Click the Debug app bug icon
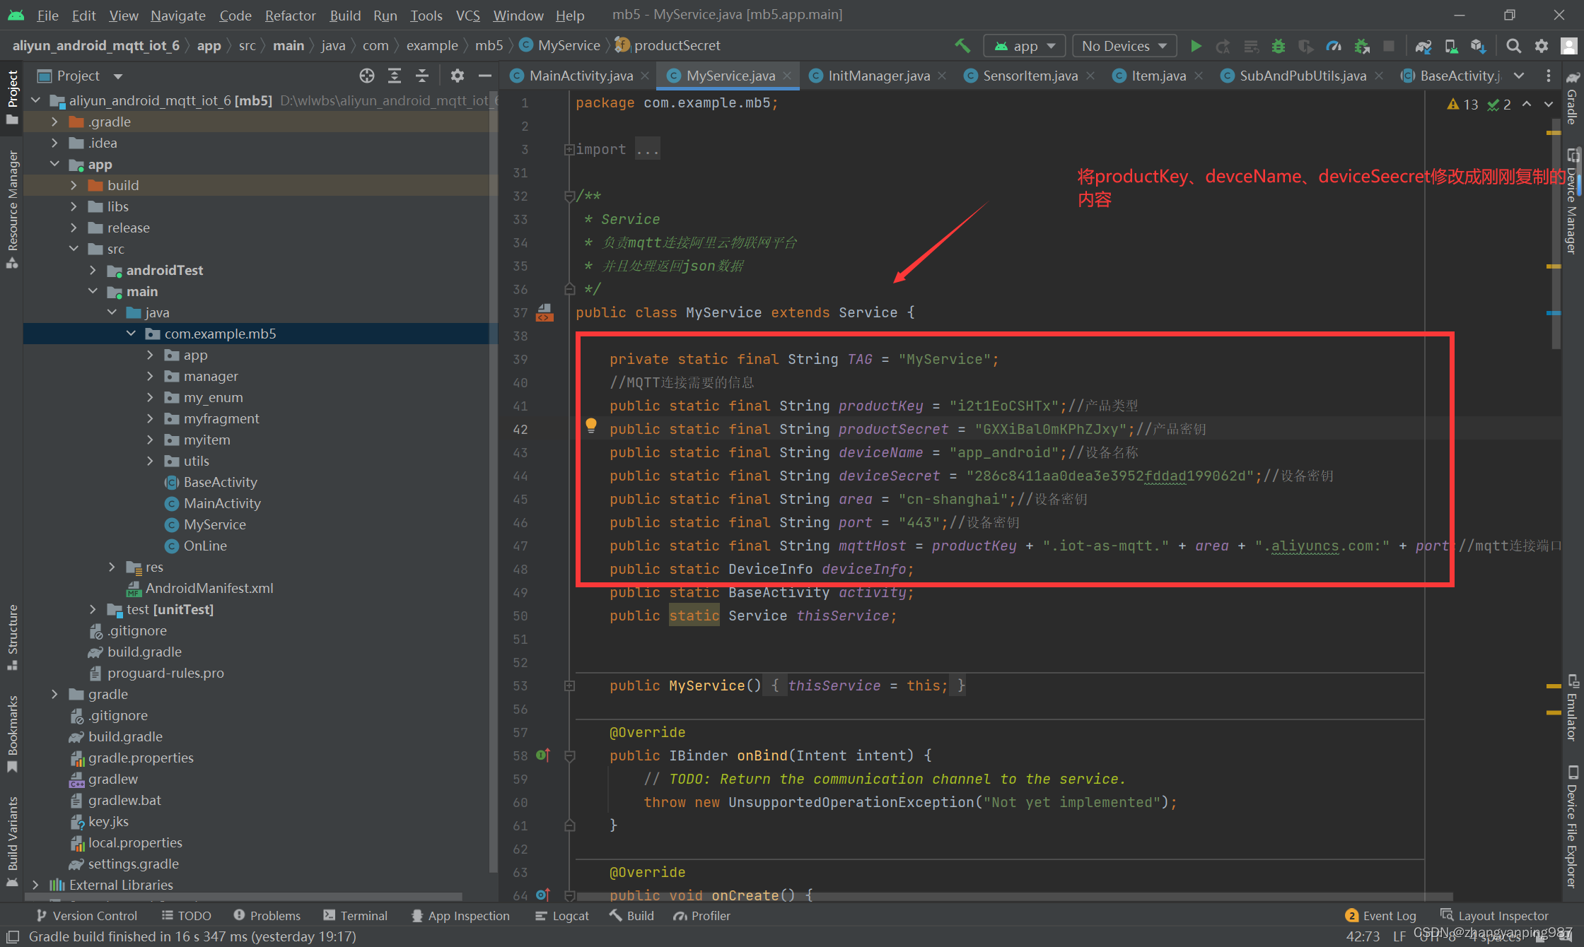 tap(1278, 46)
